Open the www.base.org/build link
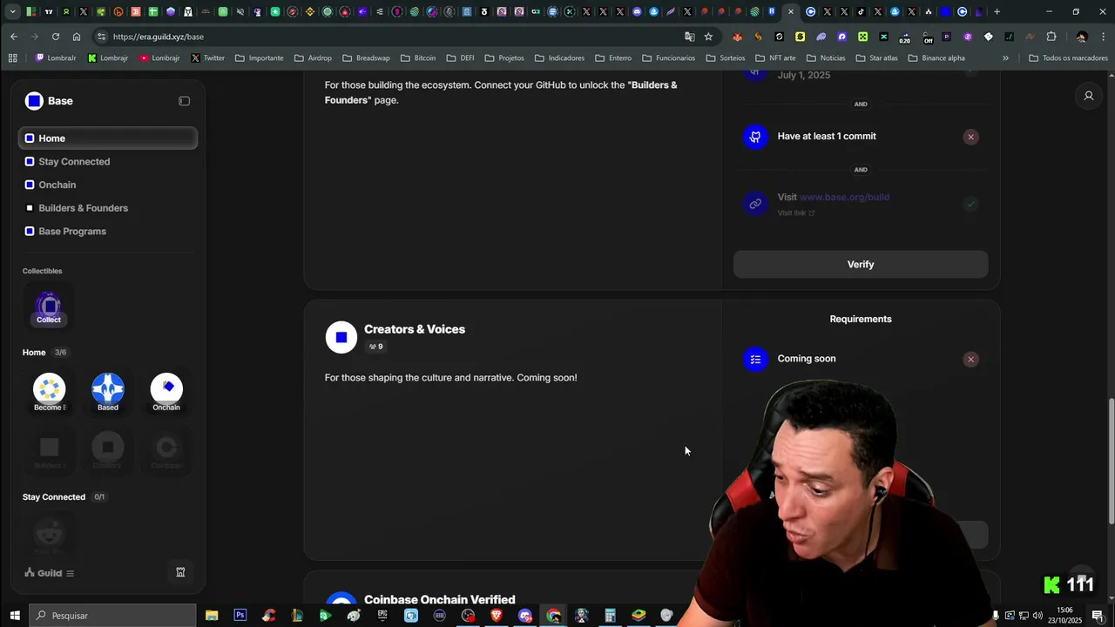 (844, 197)
